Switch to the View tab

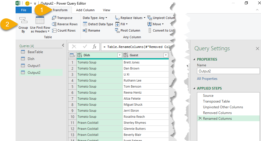point(106,10)
